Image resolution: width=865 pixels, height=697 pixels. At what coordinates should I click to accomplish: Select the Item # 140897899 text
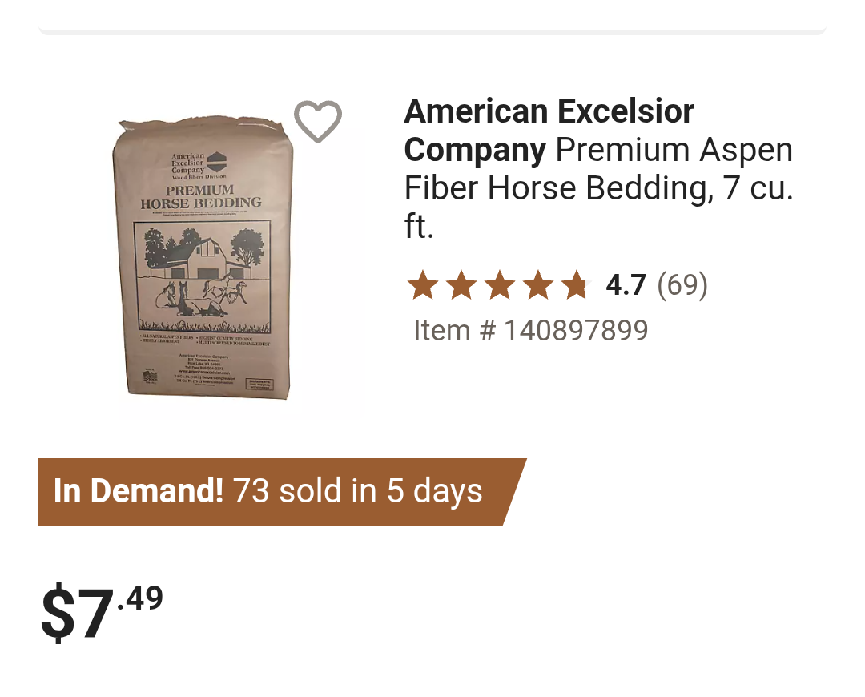click(531, 331)
